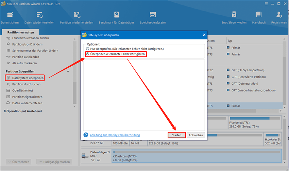Click Datenträger:3 disk icon
Screen dimensions: 289x171
85,156
